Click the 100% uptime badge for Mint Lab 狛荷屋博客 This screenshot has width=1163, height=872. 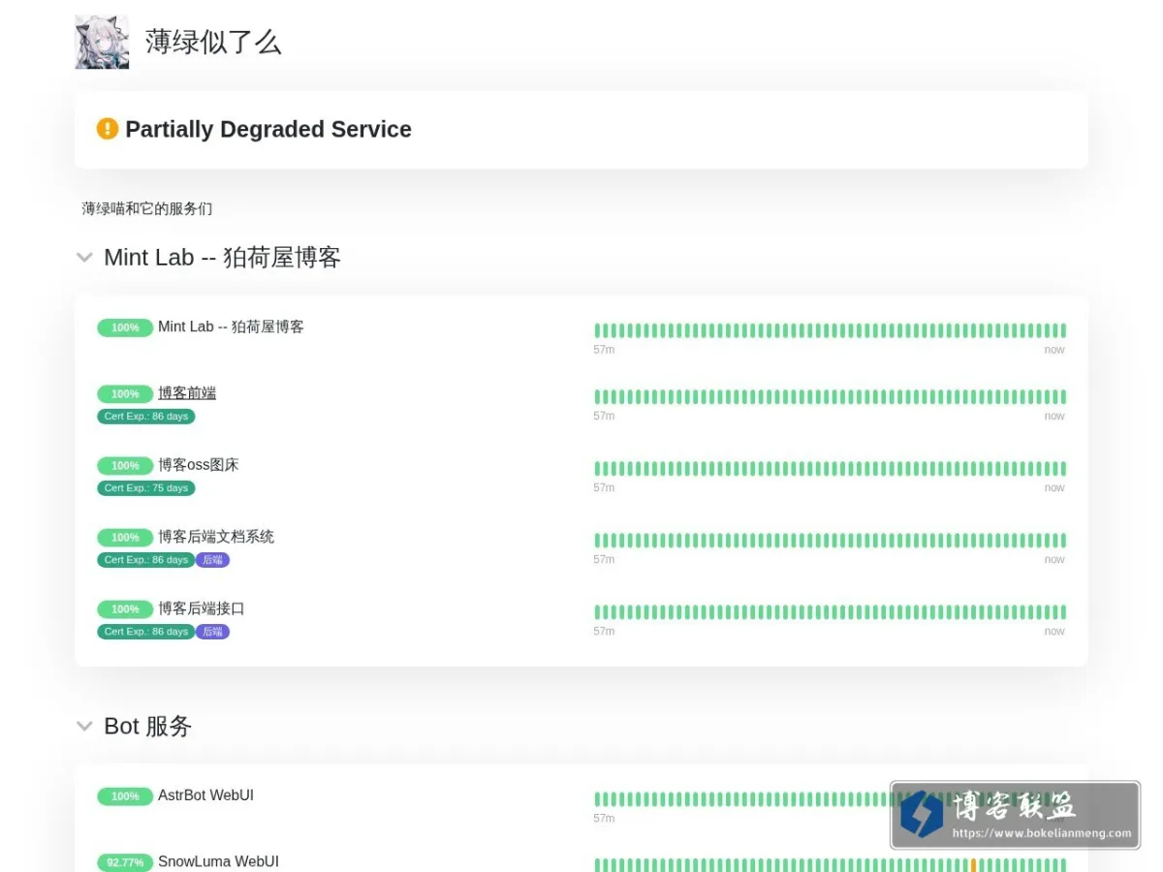pos(125,327)
